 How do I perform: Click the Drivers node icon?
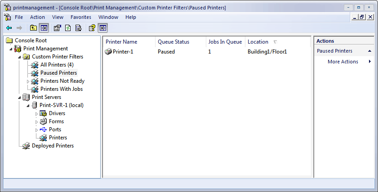point(43,113)
